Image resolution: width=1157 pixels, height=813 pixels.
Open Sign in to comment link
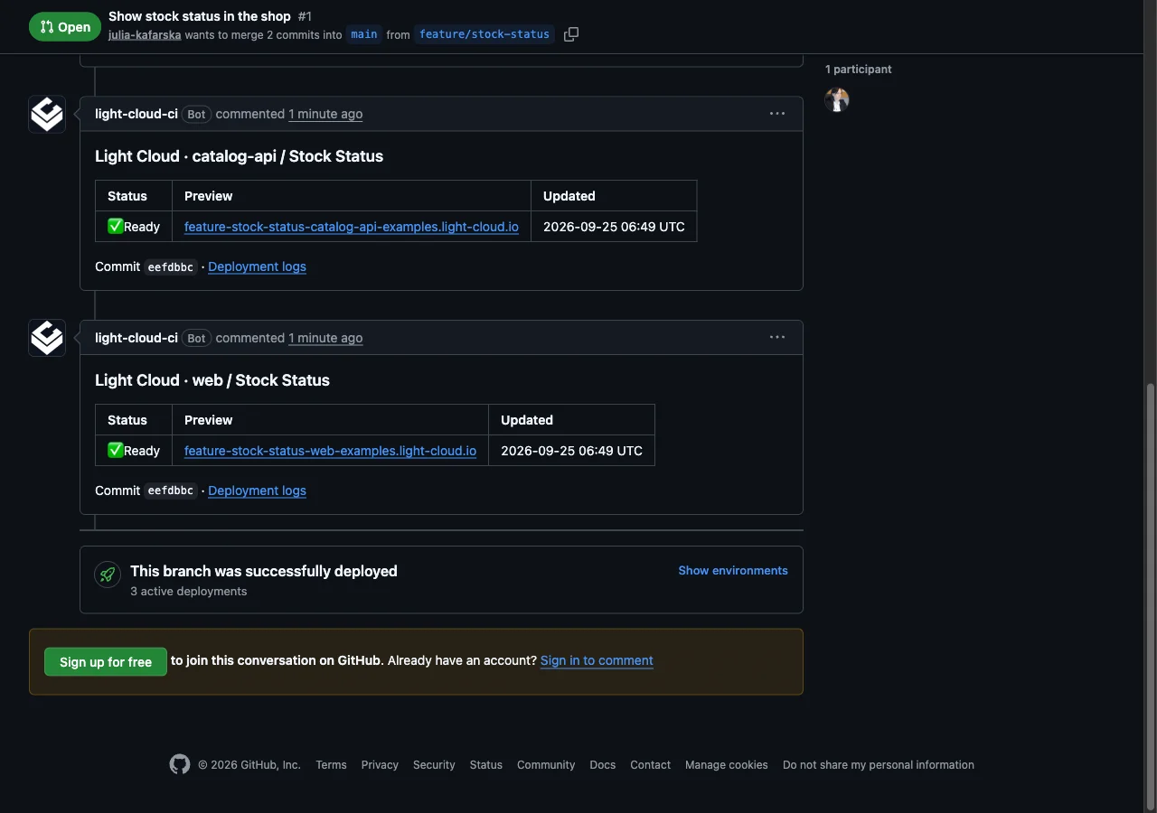597,660
